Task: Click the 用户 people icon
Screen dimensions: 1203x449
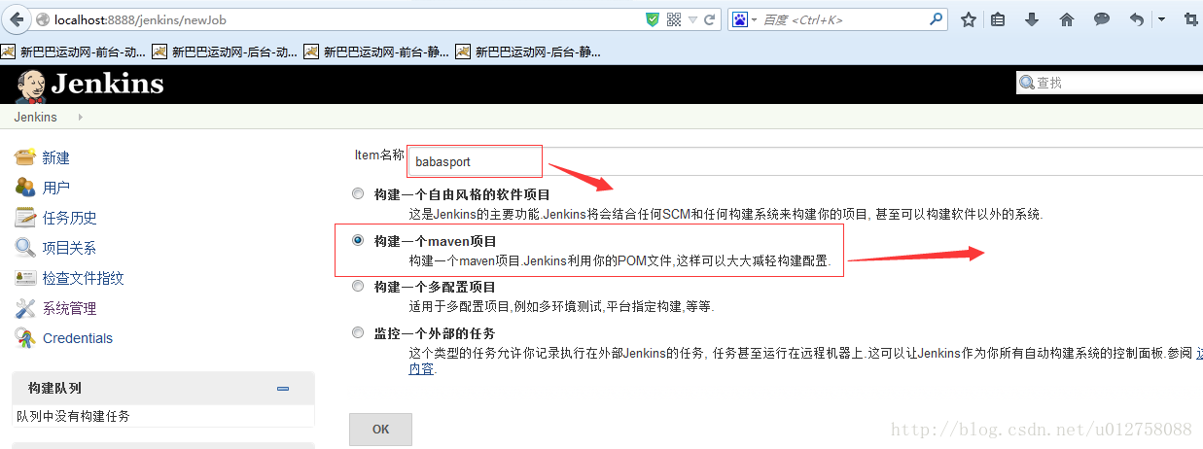Action: (x=25, y=188)
